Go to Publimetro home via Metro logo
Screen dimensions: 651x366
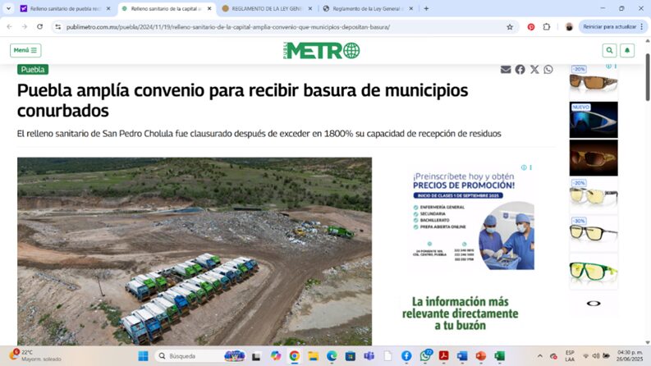click(322, 50)
